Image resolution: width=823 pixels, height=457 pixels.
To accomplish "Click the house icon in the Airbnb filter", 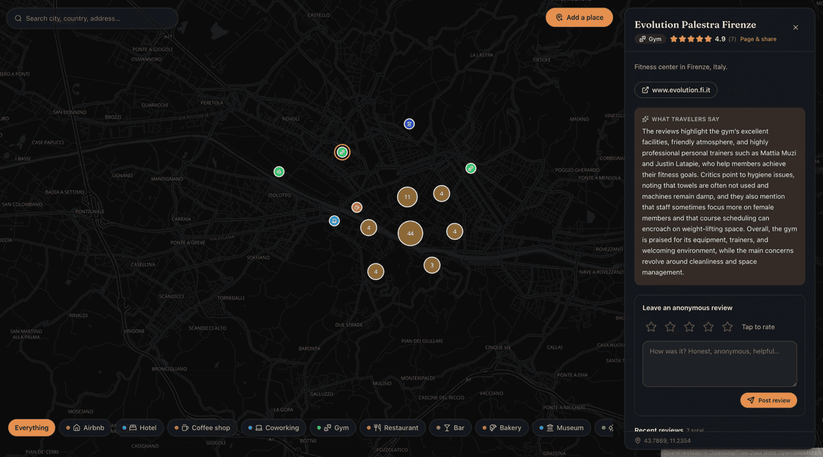I will pos(77,427).
